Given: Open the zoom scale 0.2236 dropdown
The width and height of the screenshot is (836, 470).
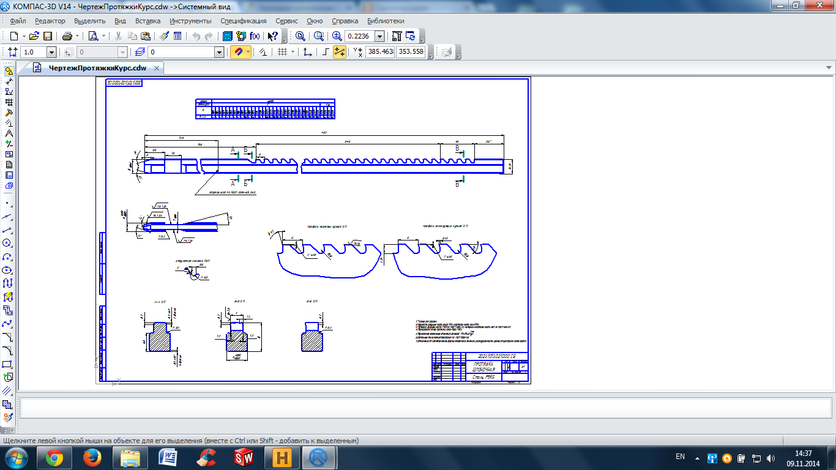Looking at the screenshot, I should [379, 36].
